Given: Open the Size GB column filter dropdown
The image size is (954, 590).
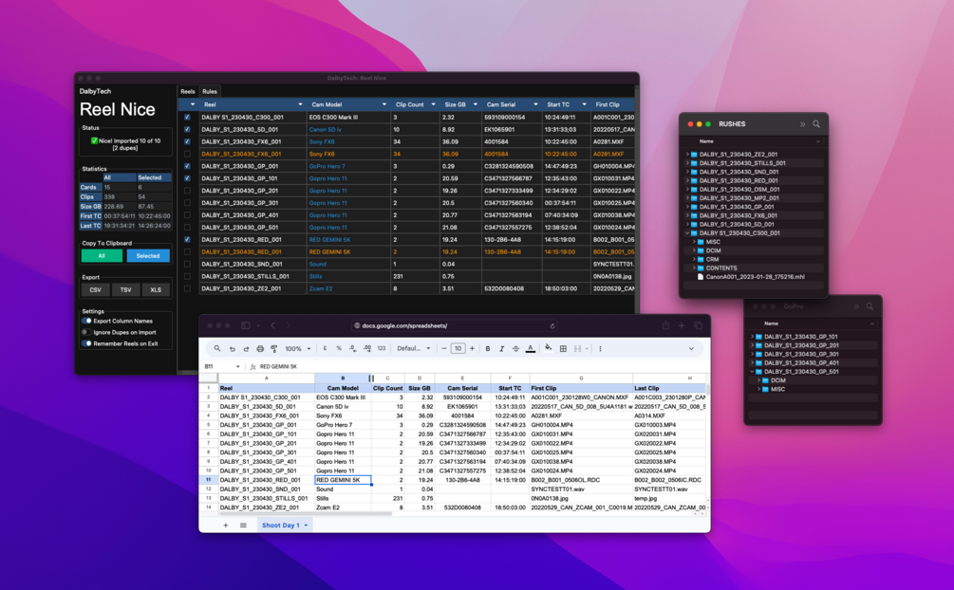Looking at the screenshot, I should click(x=476, y=104).
